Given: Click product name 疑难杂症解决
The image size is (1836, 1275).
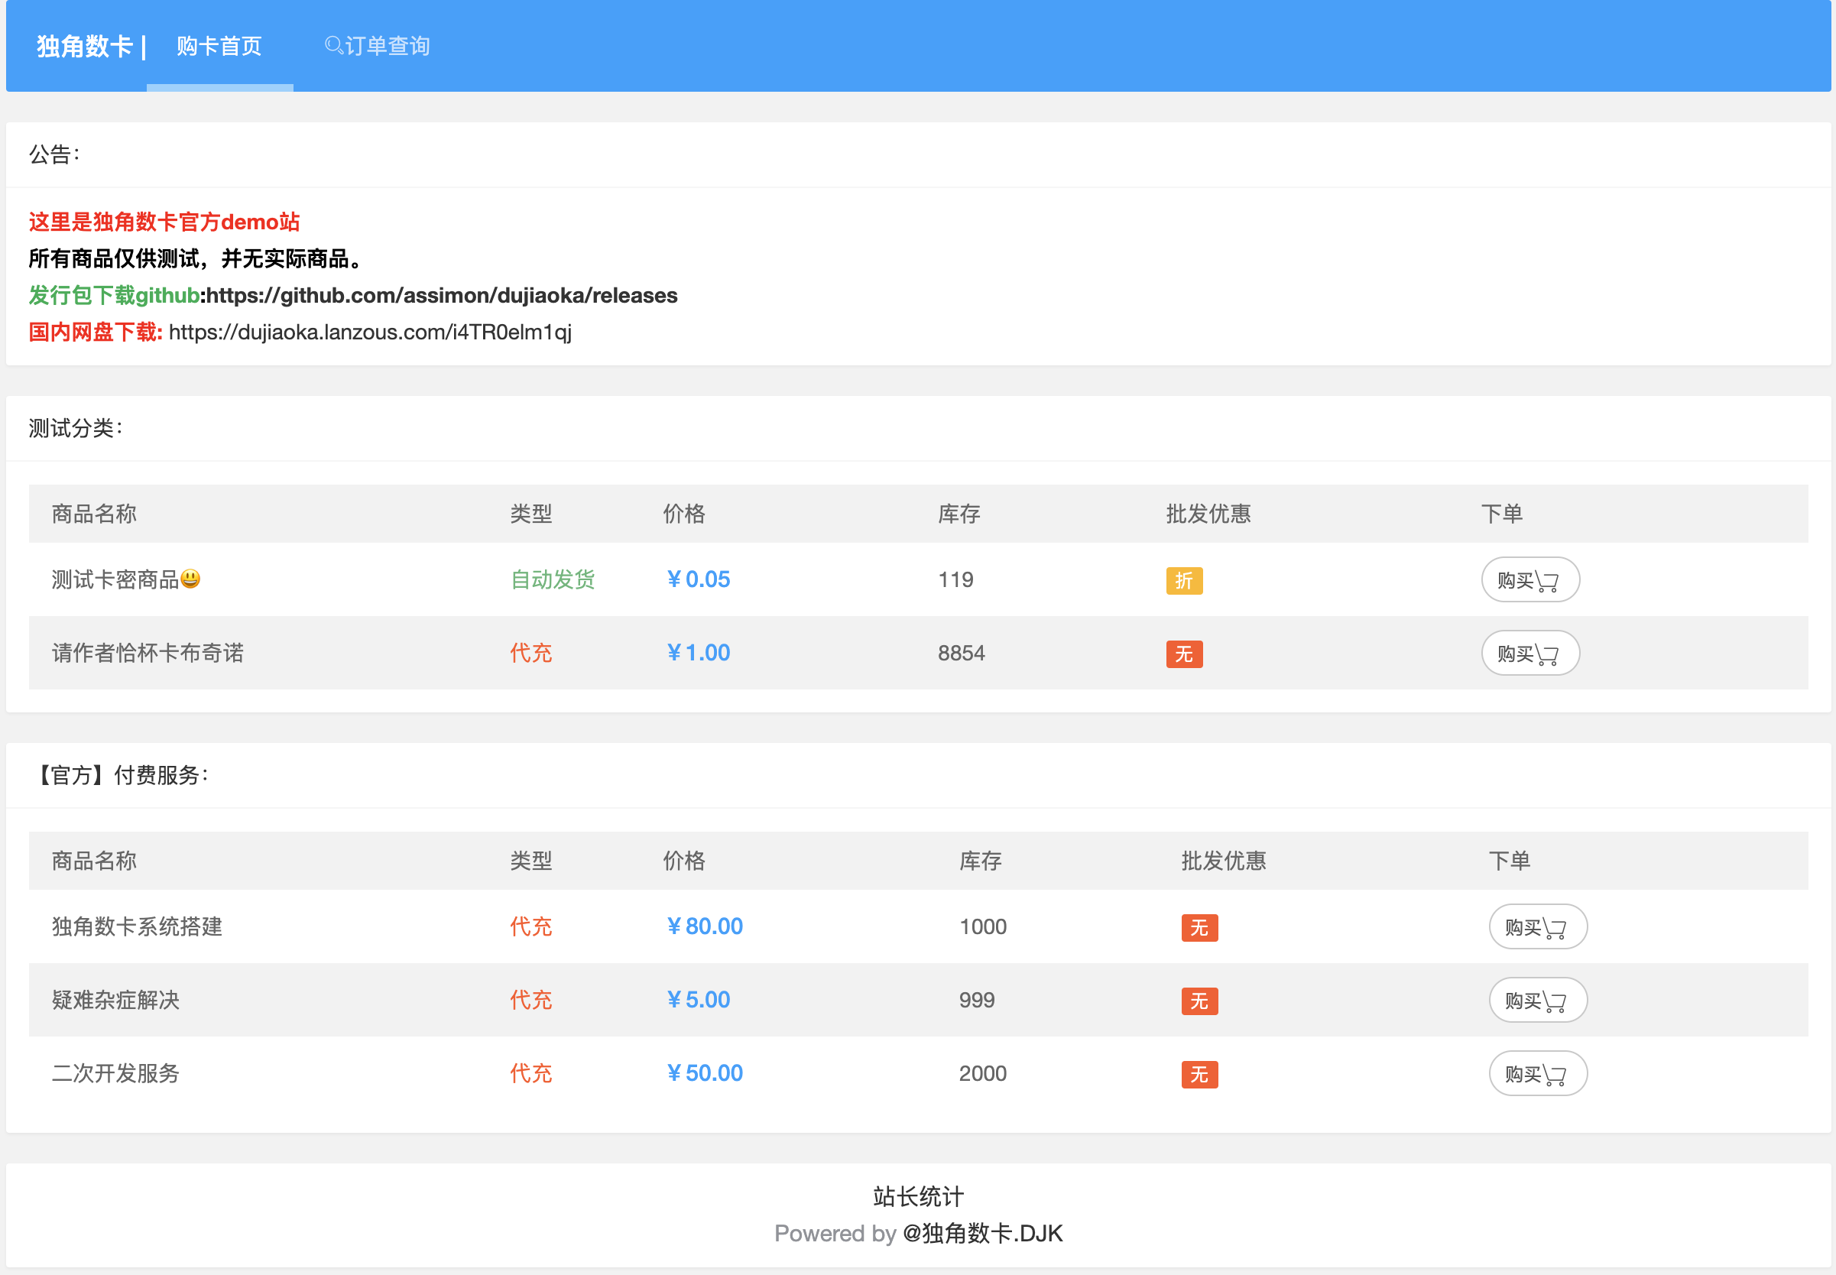Looking at the screenshot, I should tap(115, 1000).
